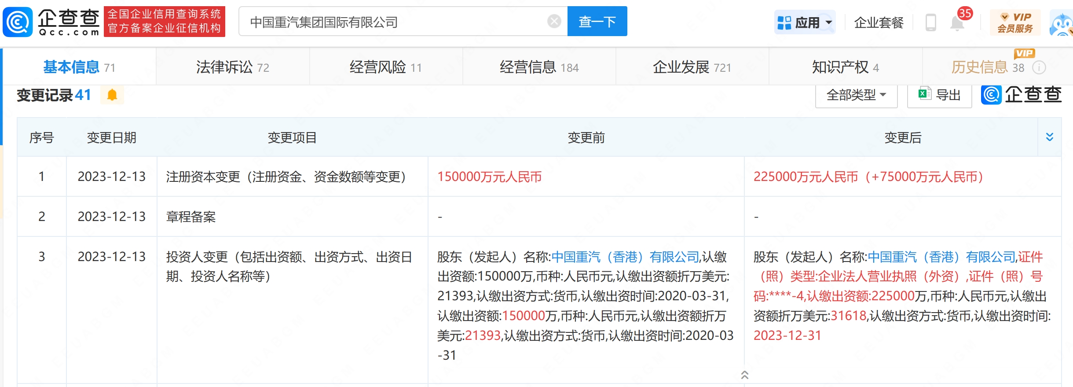Click the 全国企业信用查询系统 red banner
The width and height of the screenshot is (1073, 387).
165,21
